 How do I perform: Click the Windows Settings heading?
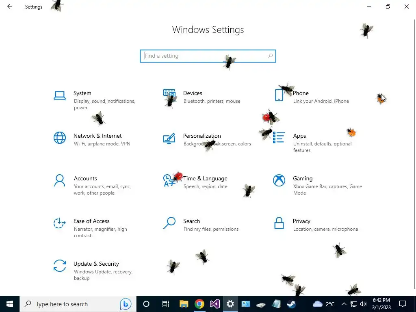208,30
